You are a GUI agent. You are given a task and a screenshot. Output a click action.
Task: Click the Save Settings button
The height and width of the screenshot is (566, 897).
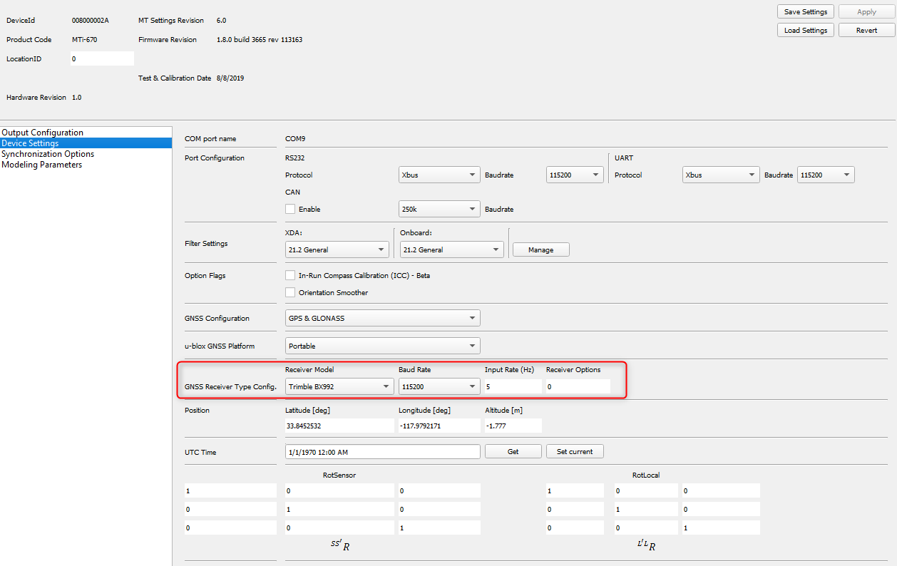805,11
